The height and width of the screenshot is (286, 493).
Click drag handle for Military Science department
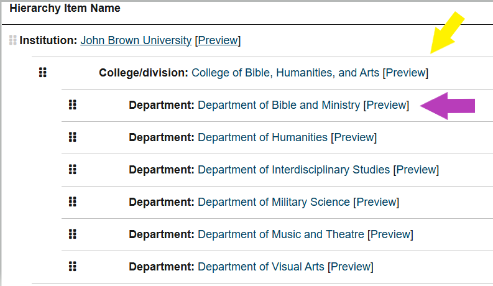[72, 202]
